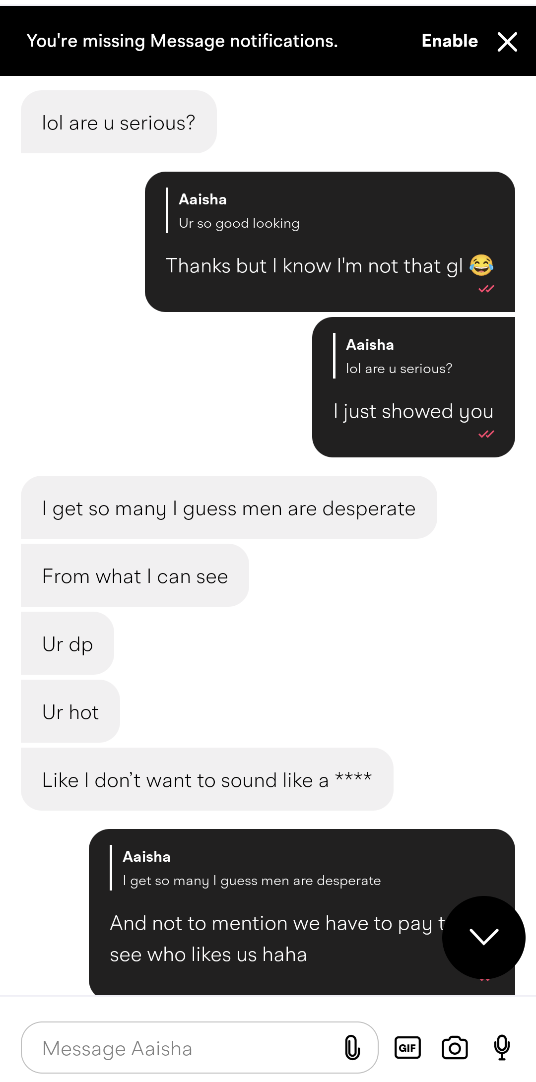Open quoted 'I get so many' reply preview
536x1082 pixels.
coord(252,868)
